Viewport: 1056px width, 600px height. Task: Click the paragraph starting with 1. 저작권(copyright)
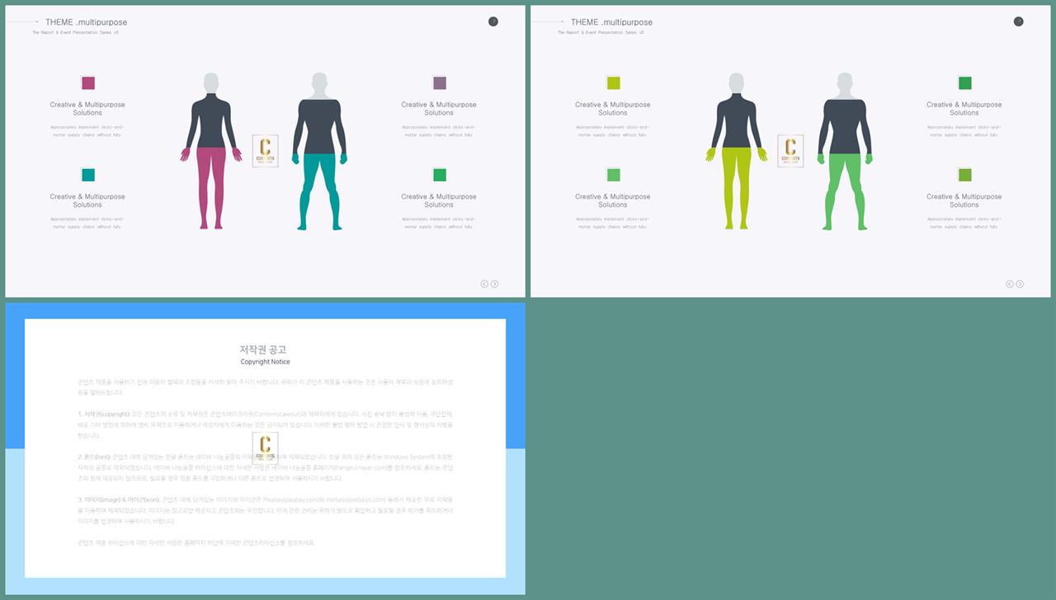pos(265,424)
